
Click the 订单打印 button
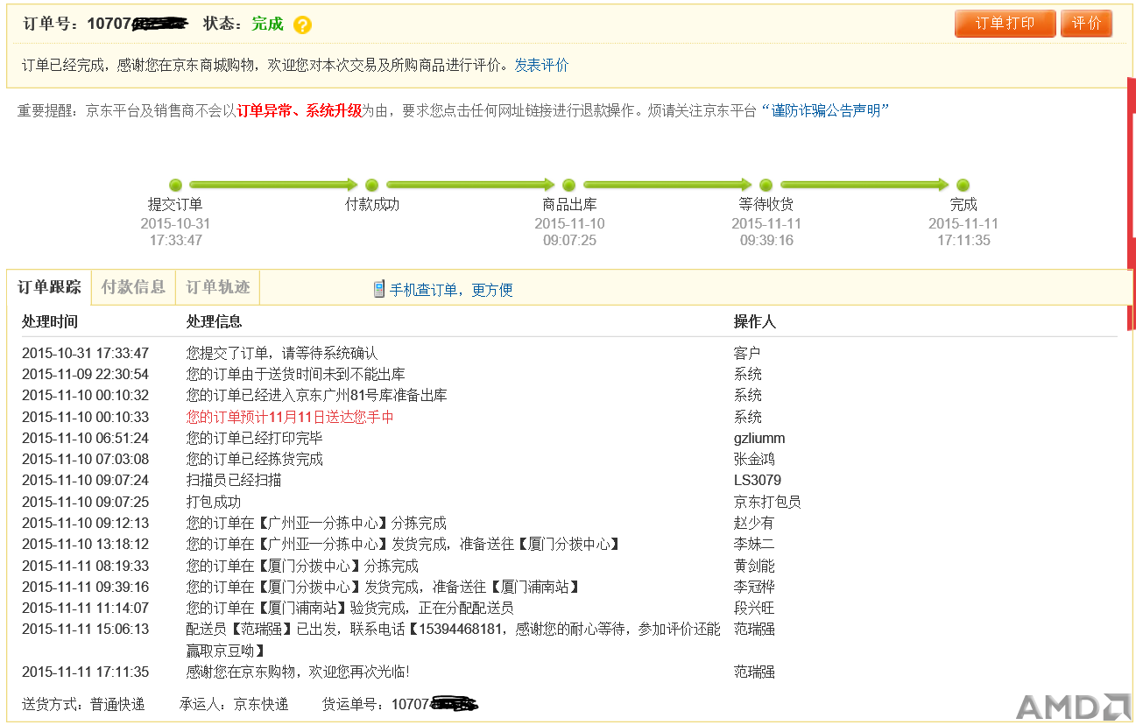click(x=1005, y=24)
